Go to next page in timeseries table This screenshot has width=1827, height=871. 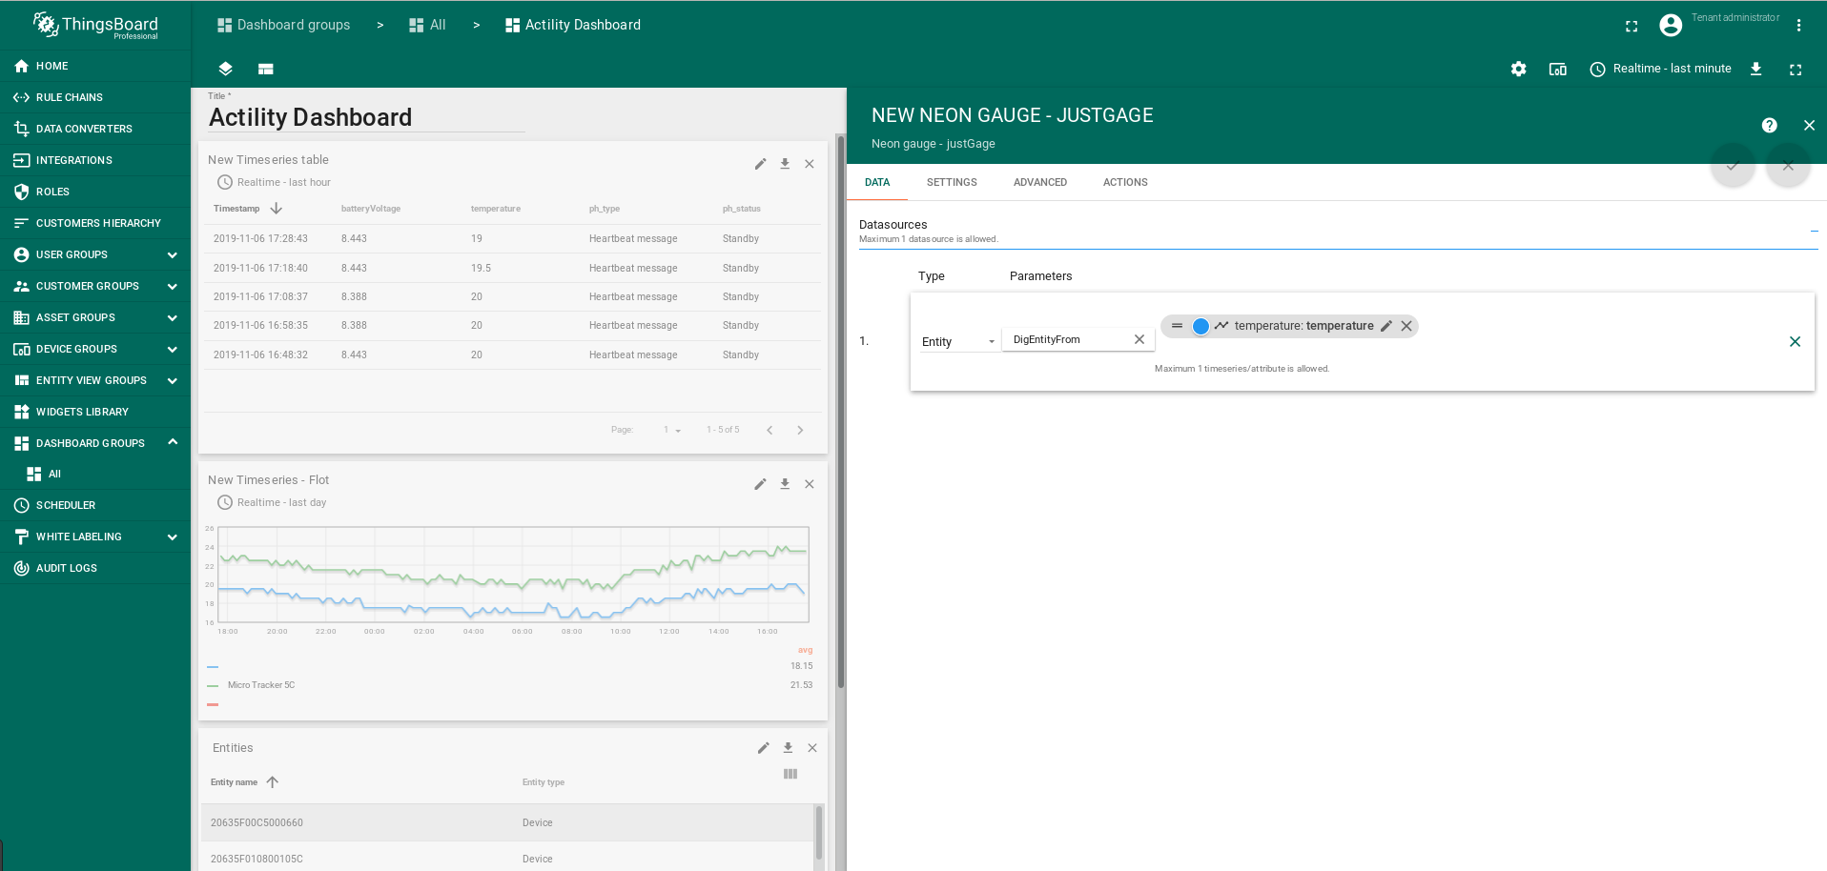click(x=800, y=430)
